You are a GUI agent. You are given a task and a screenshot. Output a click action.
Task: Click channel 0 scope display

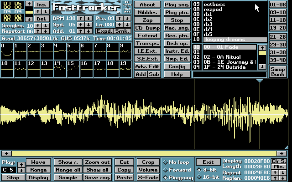(x=7, y=51)
